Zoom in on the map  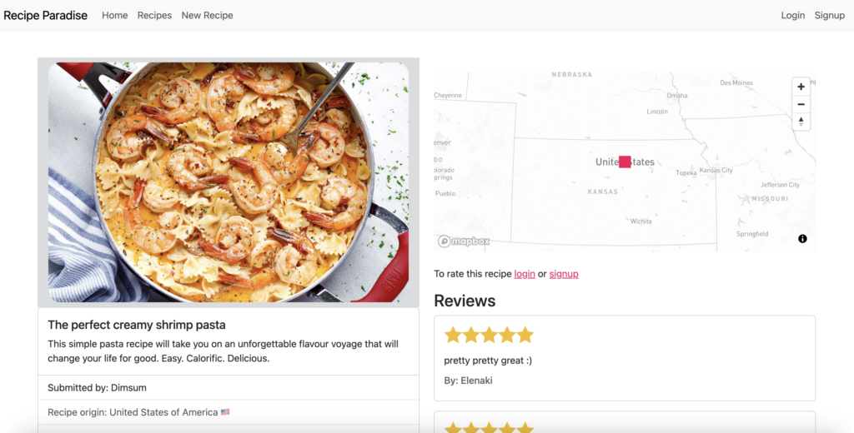click(801, 87)
